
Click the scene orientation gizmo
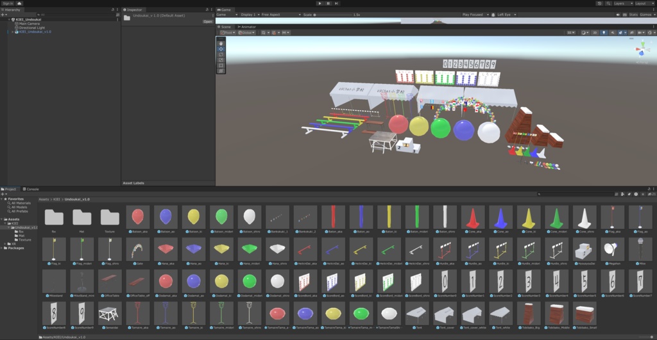tap(642, 51)
